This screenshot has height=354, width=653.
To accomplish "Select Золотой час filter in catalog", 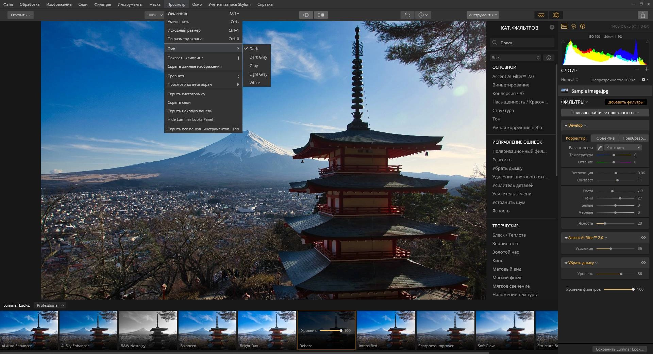I will 506,252.
